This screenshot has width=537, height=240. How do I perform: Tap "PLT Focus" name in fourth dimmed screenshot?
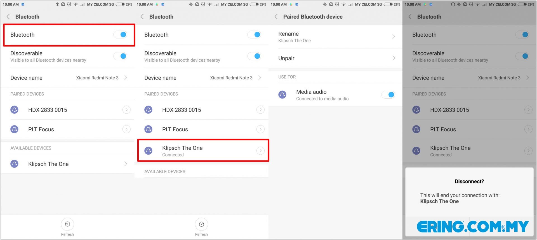pos(443,129)
